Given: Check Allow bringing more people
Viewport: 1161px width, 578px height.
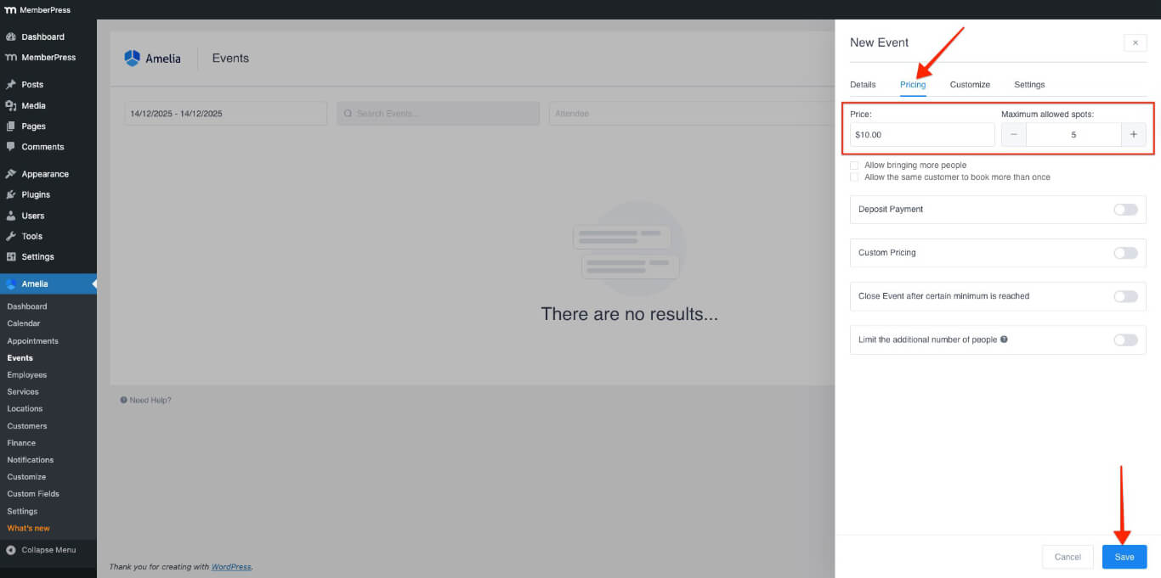Looking at the screenshot, I should 855,166.
